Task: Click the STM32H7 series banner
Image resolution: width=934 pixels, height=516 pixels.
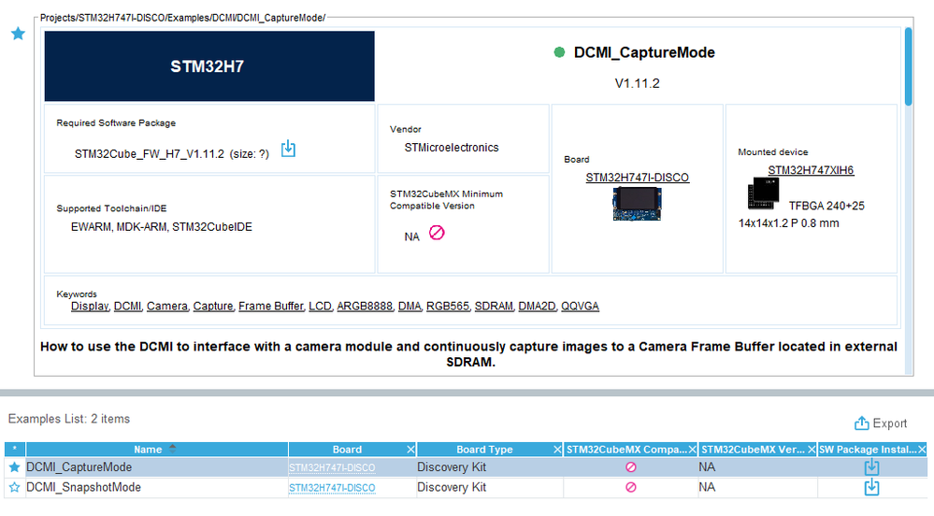Action: [x=209, y=66]
